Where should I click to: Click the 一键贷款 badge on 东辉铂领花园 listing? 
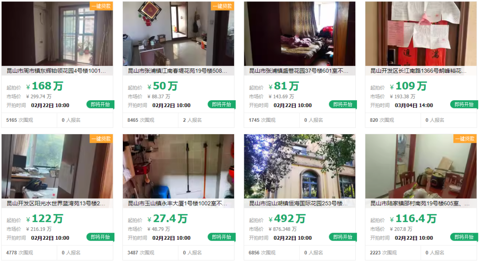101,6
